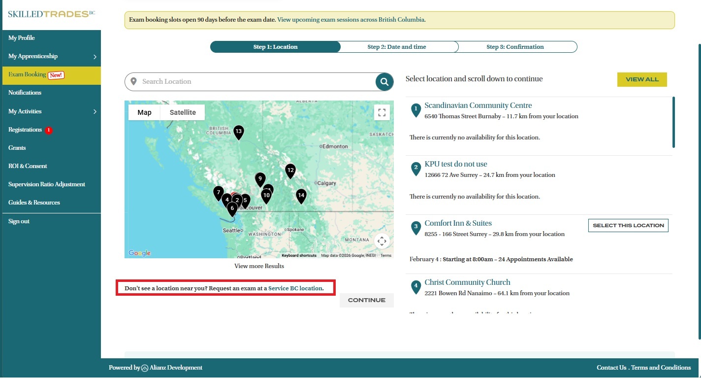Click map marker number 9

[x=260, y=179]
